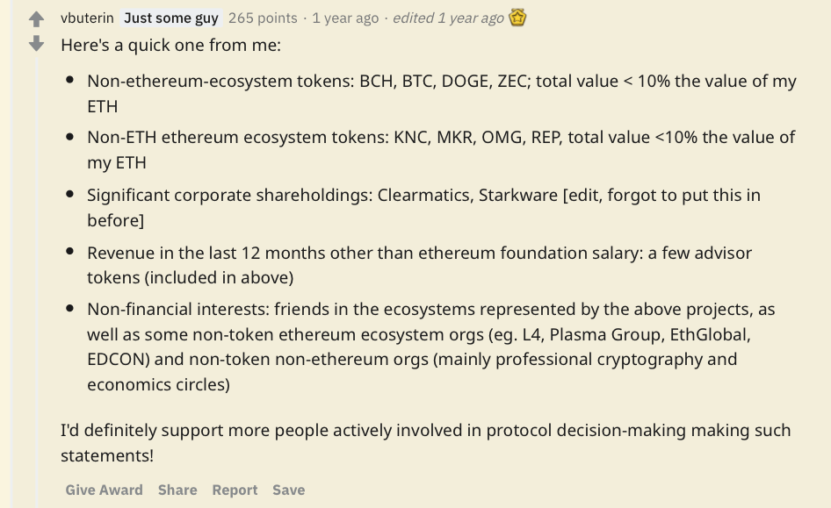The image size is (831, 508).
Task: Click the gold award badge icon
Action: click(x=517, y=18)
